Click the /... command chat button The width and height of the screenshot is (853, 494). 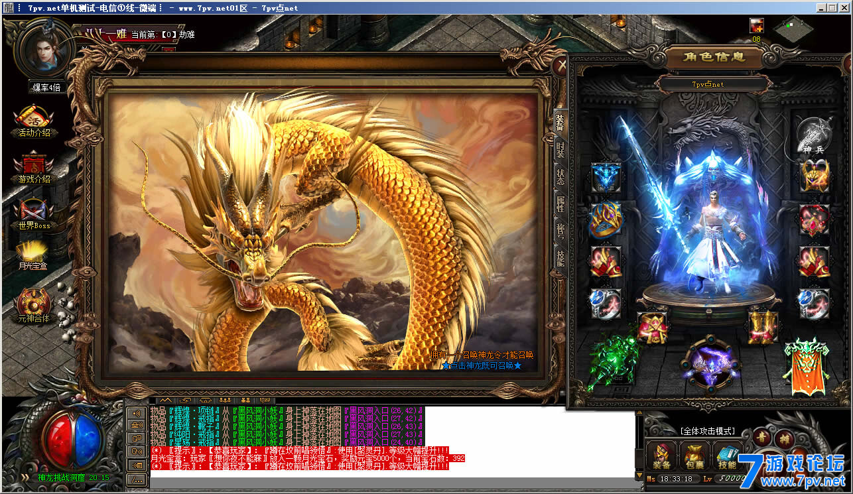coord(136,479)
